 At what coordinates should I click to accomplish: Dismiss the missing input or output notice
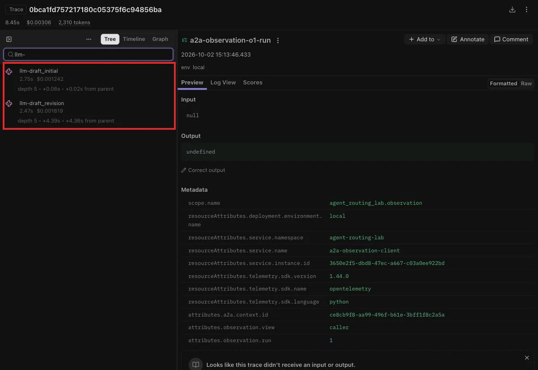pyautogui.click(x=527, y=358)
